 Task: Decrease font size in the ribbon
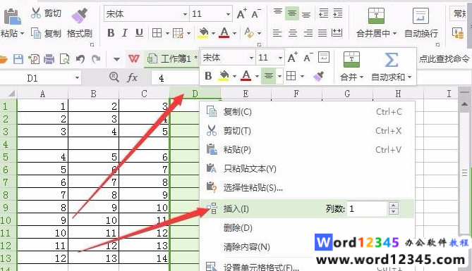click(x=256, y=14)
